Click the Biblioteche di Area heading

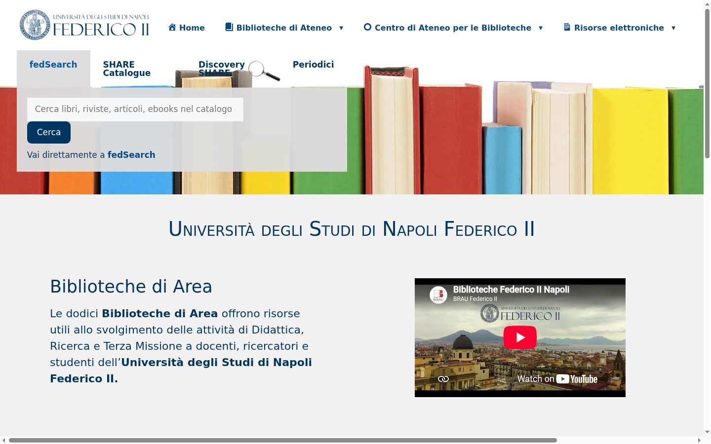(x=131, y=287)
